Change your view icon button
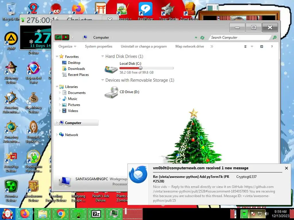The width and height of the screenshot is (294, 220). tap(246, 47)
